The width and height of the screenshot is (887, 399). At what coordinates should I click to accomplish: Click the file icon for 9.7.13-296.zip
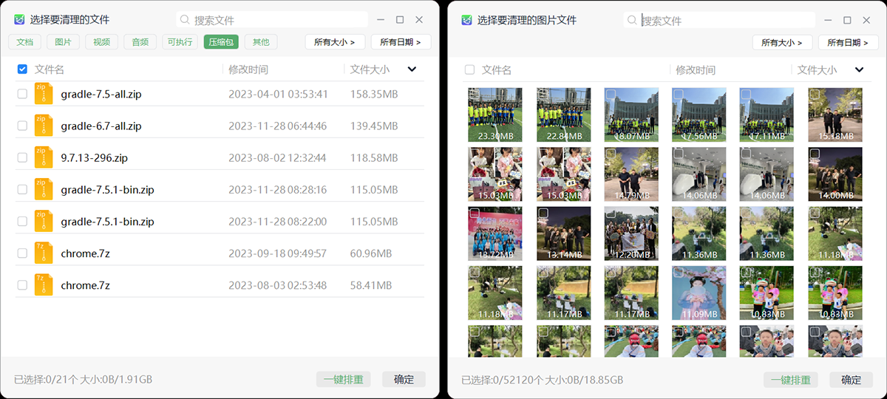[x=44, y=158]
